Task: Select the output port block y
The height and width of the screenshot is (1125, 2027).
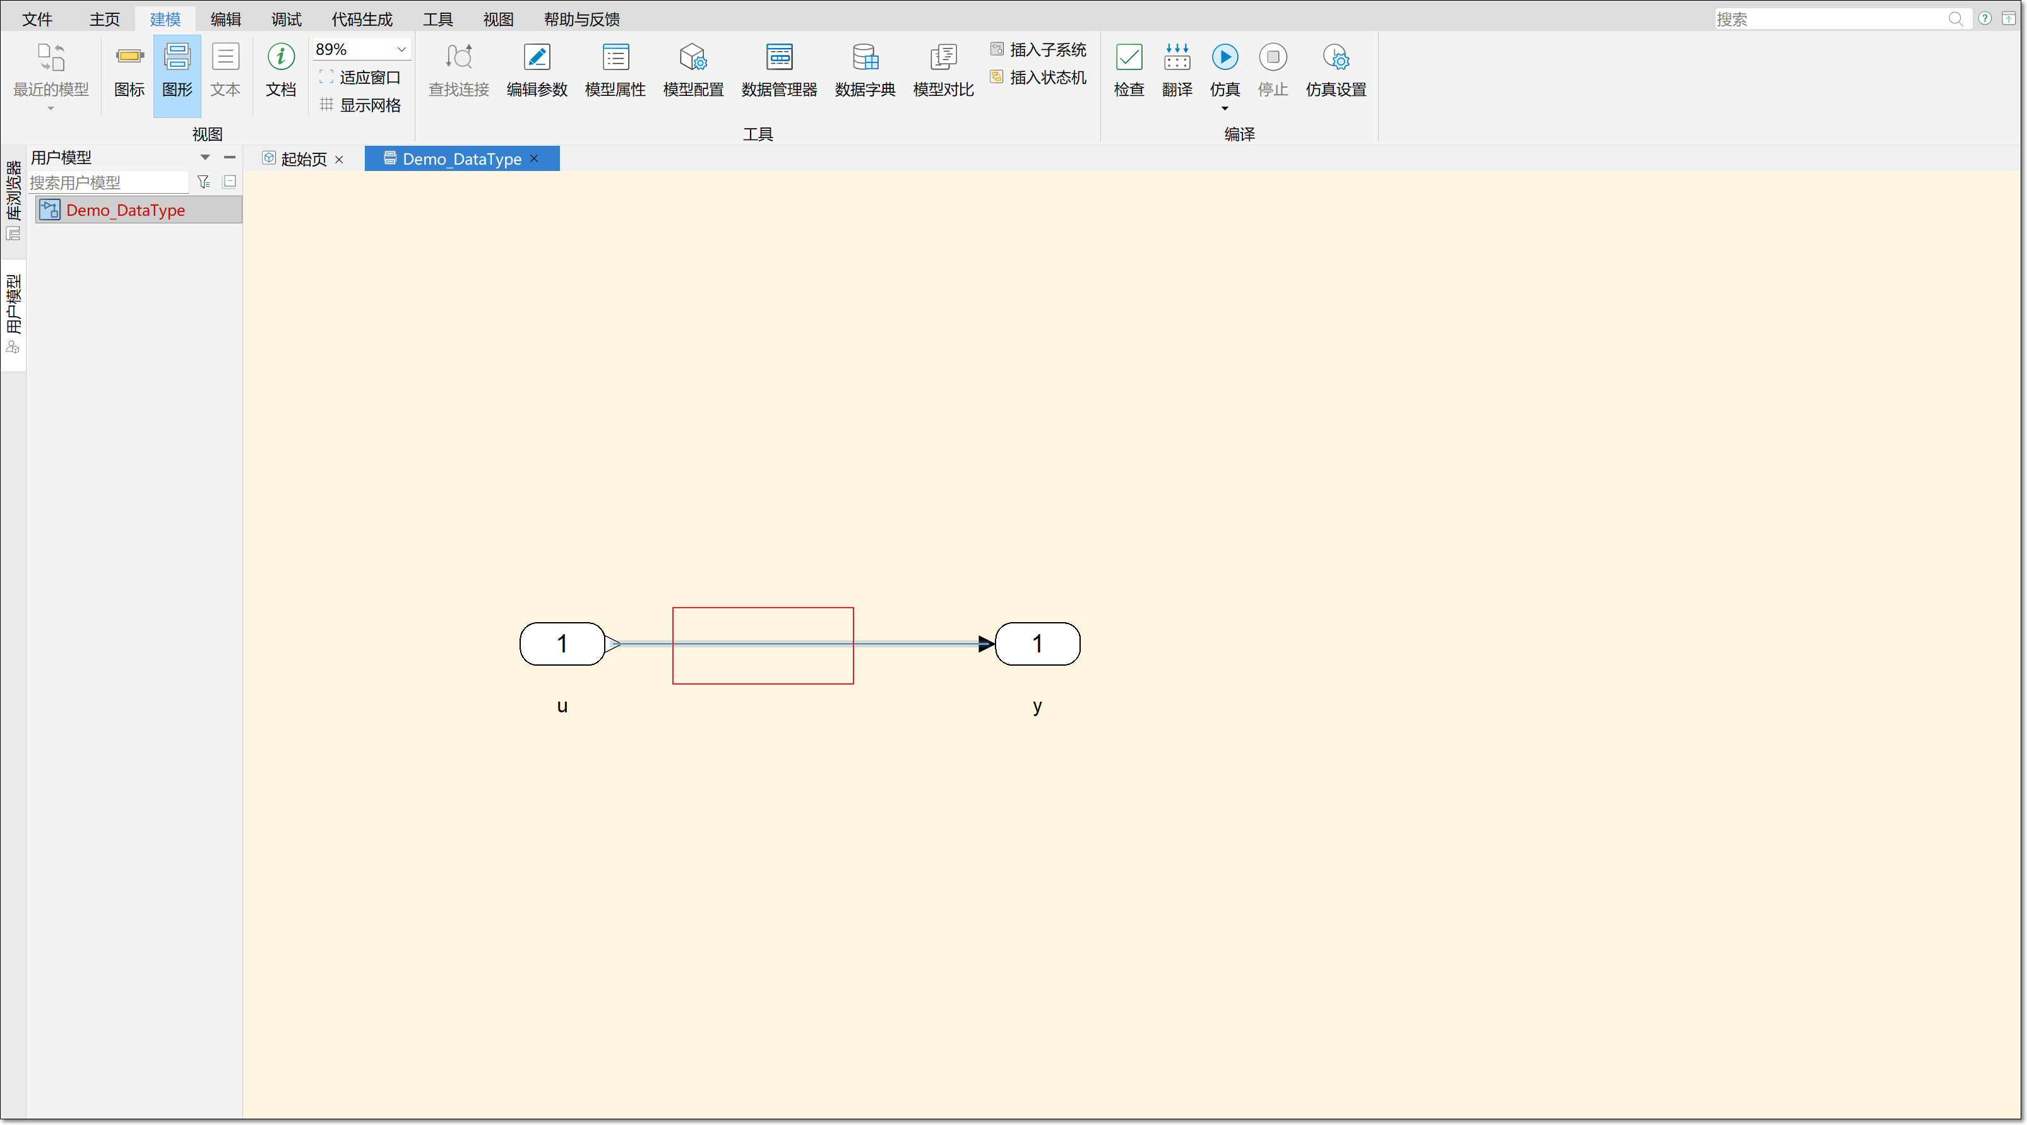Action: (x=1037, y=644)
